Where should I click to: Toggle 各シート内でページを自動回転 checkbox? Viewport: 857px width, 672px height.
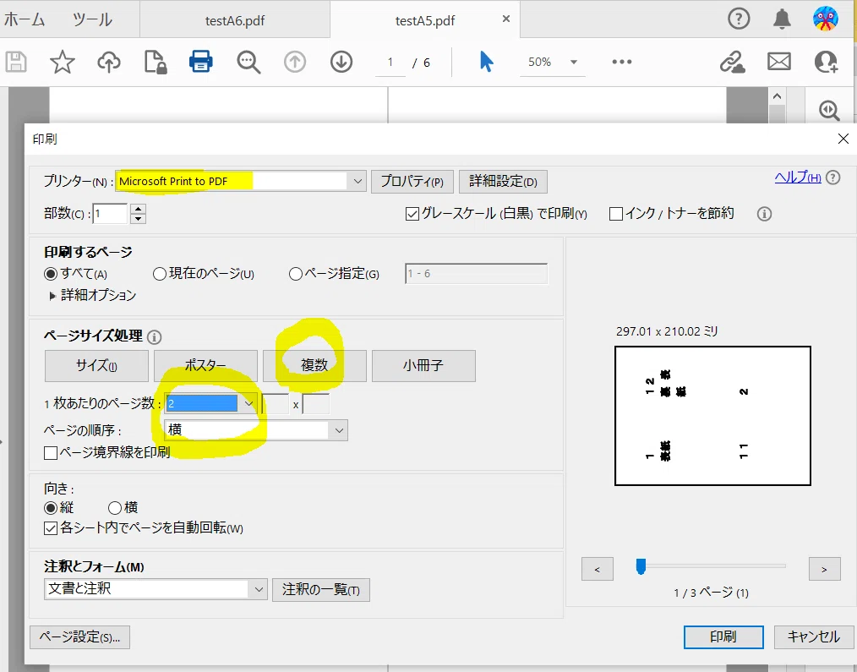coord(51,528)
